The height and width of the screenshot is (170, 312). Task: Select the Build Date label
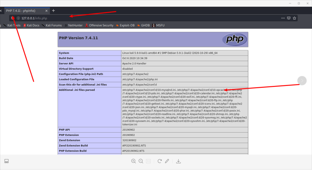tap(66, 58)
